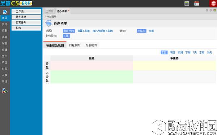Click the 重要 column header
This screenshot has height=135, width=217.
coord(92,58)
